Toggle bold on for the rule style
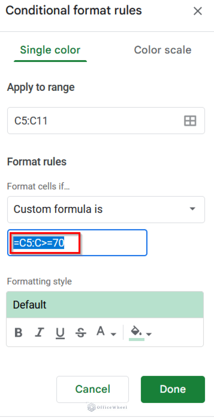This screenshot has height=418, width=214. 18,332
